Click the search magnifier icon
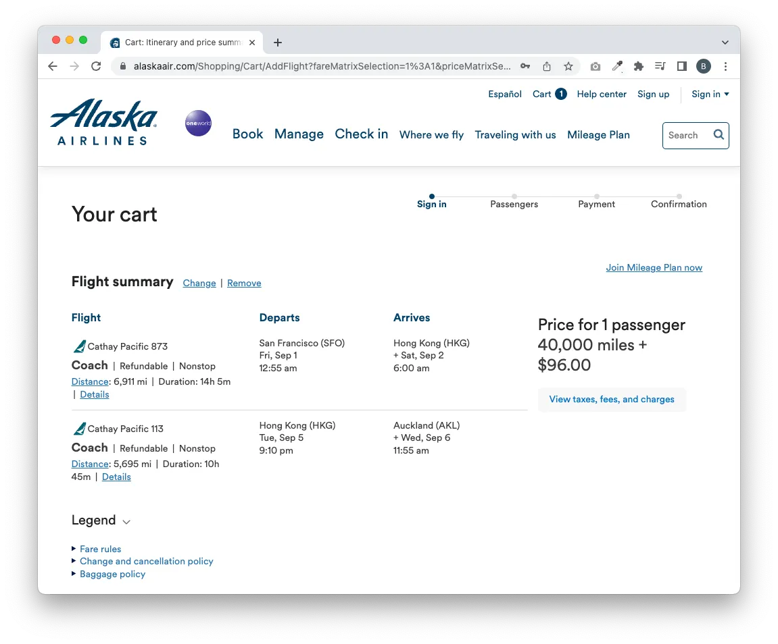The image size is (778, 644). [719, 135]
